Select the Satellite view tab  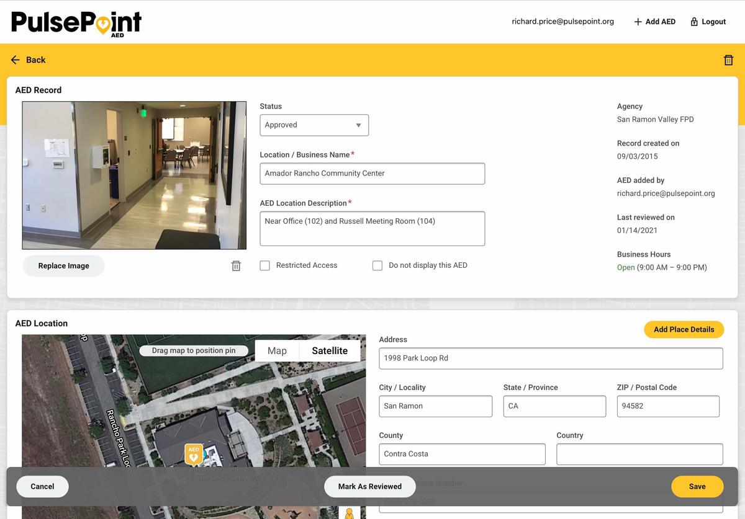pyautogui.click(x=330, y=350)
